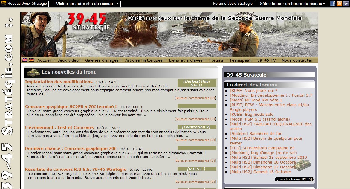Expand the Jeux vidéo menu

tap(70, 60)
